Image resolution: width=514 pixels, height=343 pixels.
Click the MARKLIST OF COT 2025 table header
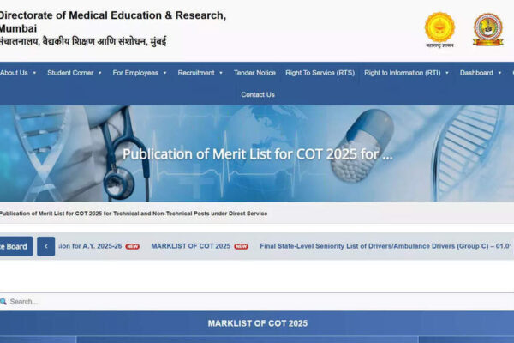(x=257, y=323)
